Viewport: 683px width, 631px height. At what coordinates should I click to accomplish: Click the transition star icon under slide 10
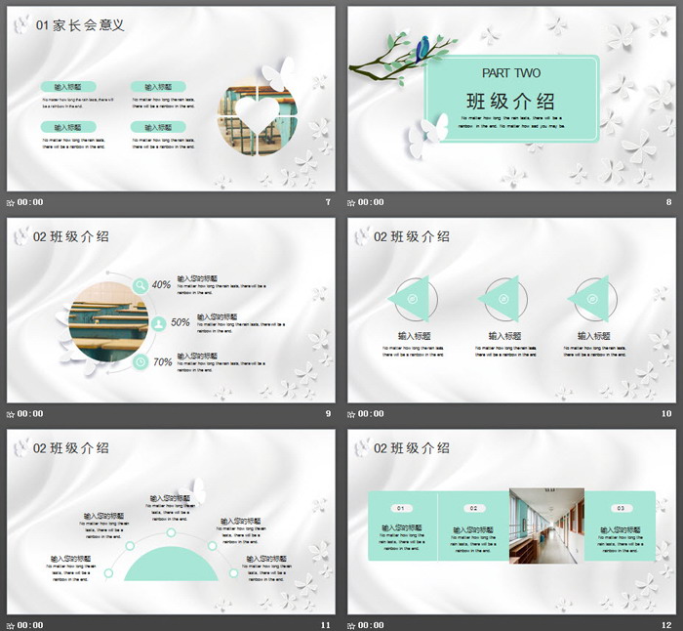(x=352, y=413)
